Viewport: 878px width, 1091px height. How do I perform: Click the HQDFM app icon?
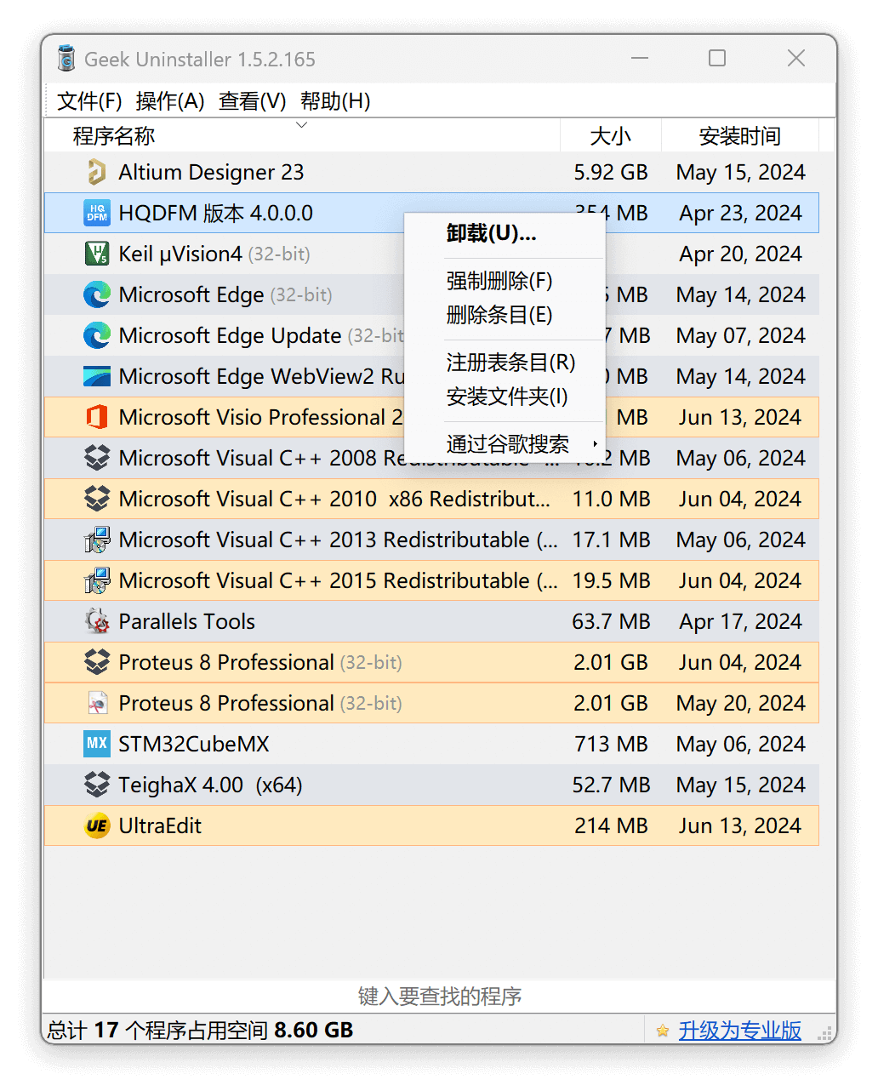coord(97,213)
